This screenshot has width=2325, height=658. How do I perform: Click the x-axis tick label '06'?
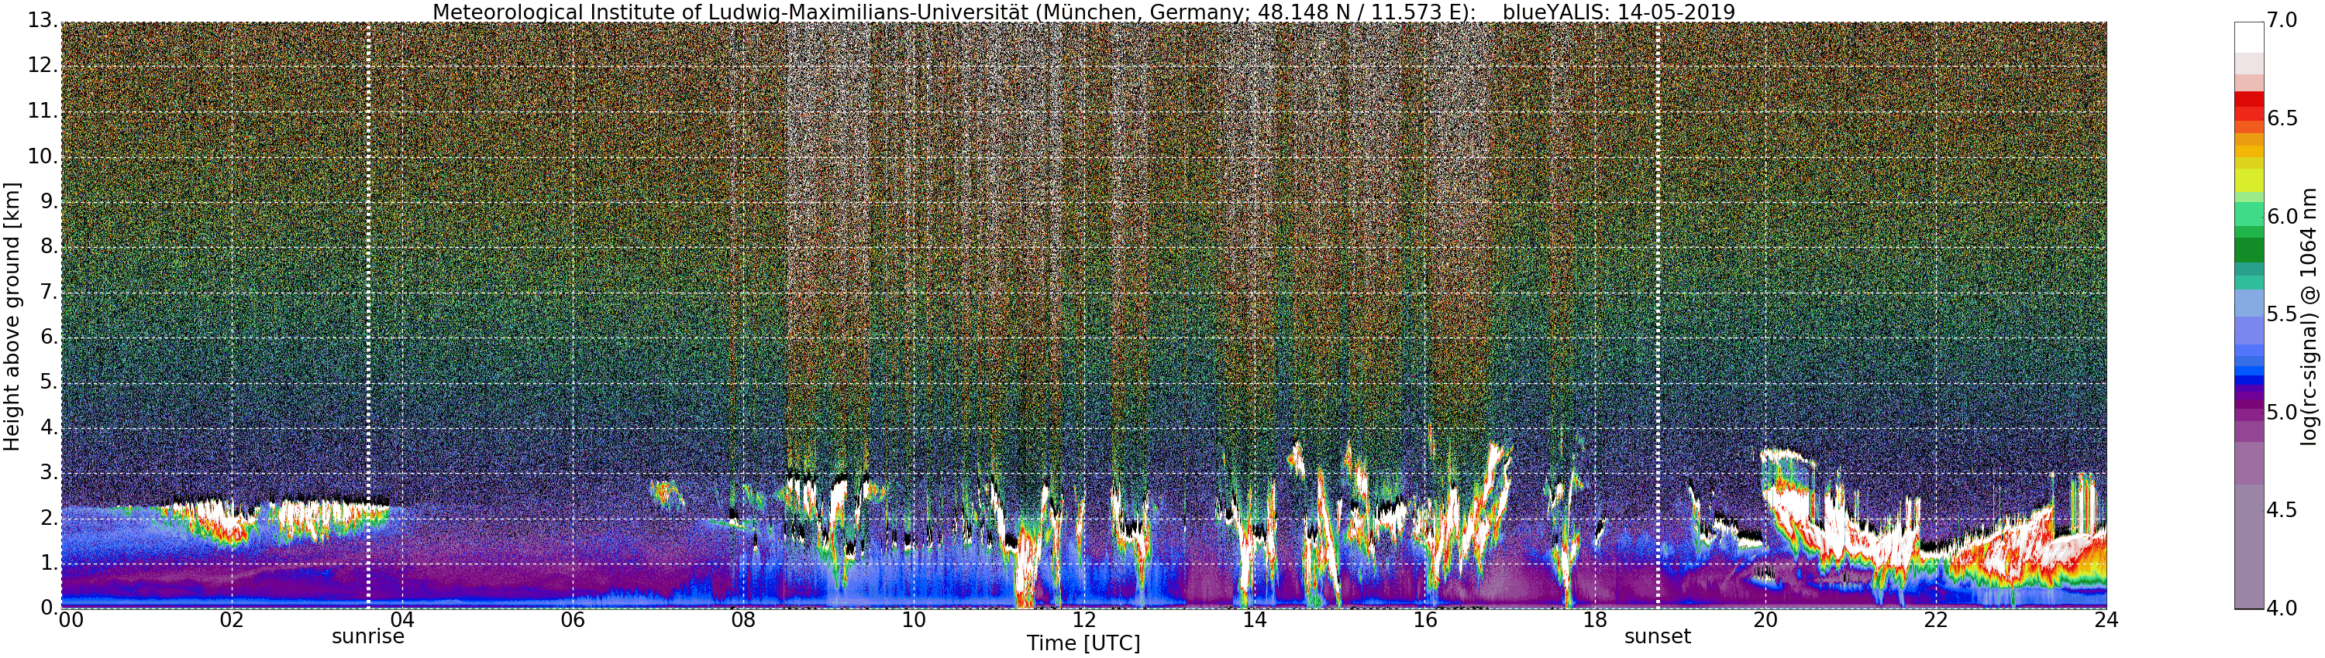[573, 620]
